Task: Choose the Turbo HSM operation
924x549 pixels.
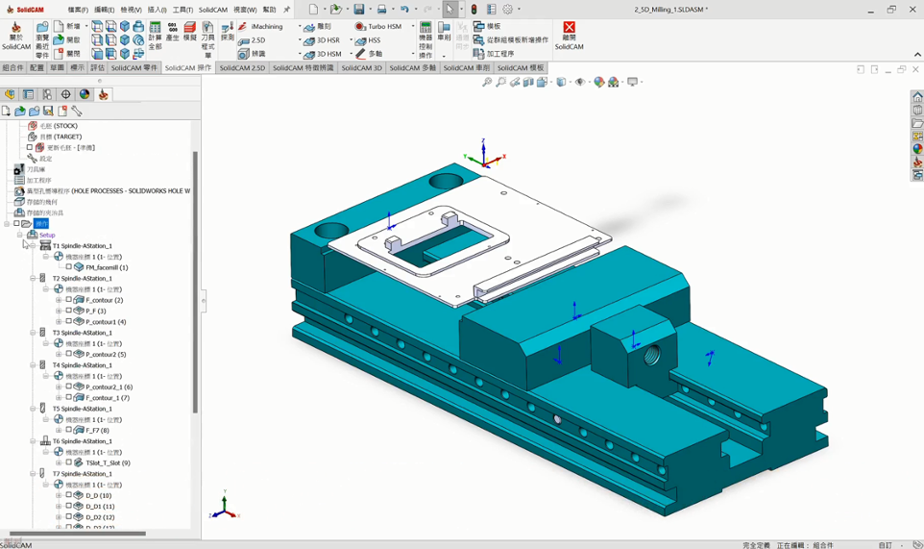Action: point(378,27)
